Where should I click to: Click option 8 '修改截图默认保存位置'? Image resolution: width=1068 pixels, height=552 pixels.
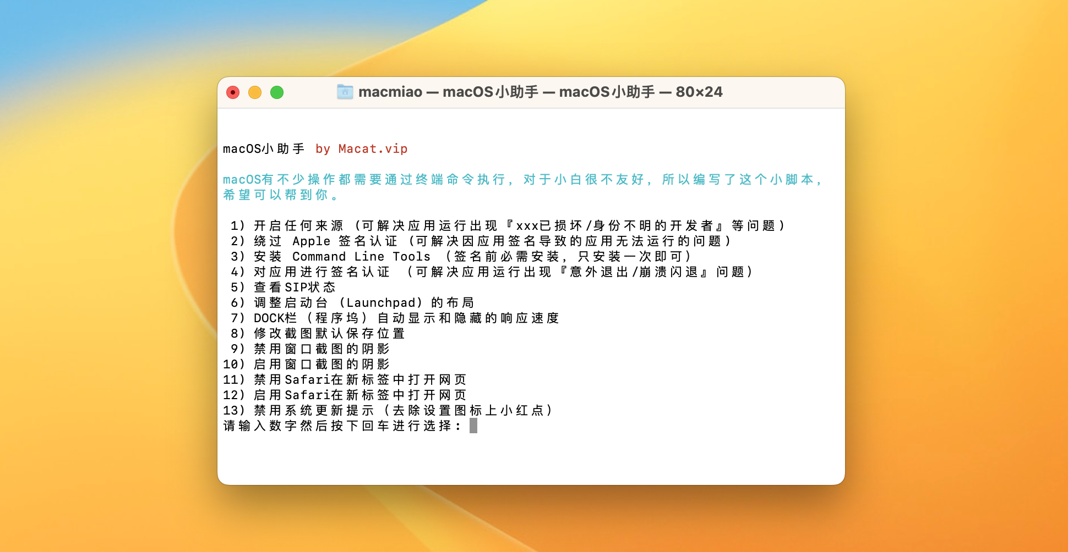(x=317, y=334)
